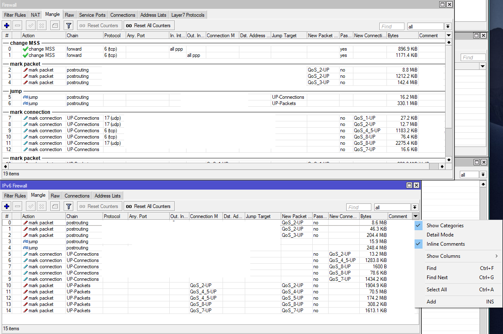503x334 pixels.
Task: Open the Connections tab in IPv6 Firewall
Action: click(x=77, y=195)
